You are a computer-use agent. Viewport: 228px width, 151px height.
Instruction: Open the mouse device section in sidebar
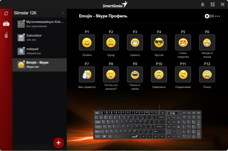6,35
